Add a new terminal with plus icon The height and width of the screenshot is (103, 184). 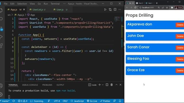click(x=99, y=85)
